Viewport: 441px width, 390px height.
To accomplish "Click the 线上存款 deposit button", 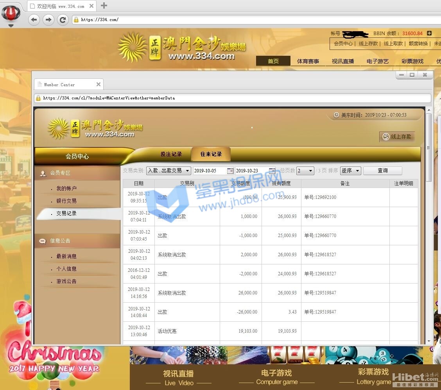I will [x=397, y=136].
